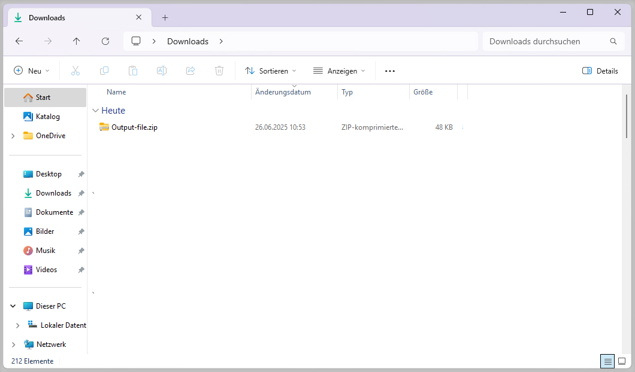The width and height of the screenshot is (635, 372).
Task: Close the Downloads tab
Action: pyautogui.click(x=138, y=17)
